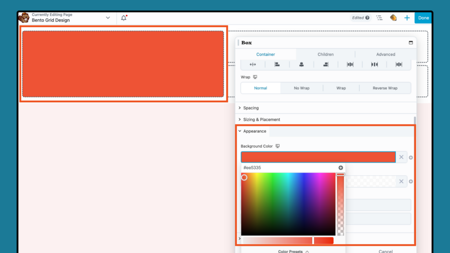Select the align center icon

(302, 64)
